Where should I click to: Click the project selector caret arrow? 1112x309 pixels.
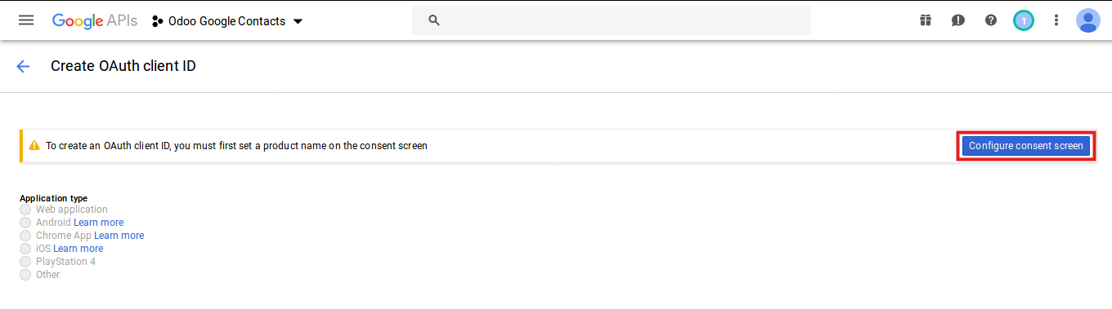[x=298, y=21]
